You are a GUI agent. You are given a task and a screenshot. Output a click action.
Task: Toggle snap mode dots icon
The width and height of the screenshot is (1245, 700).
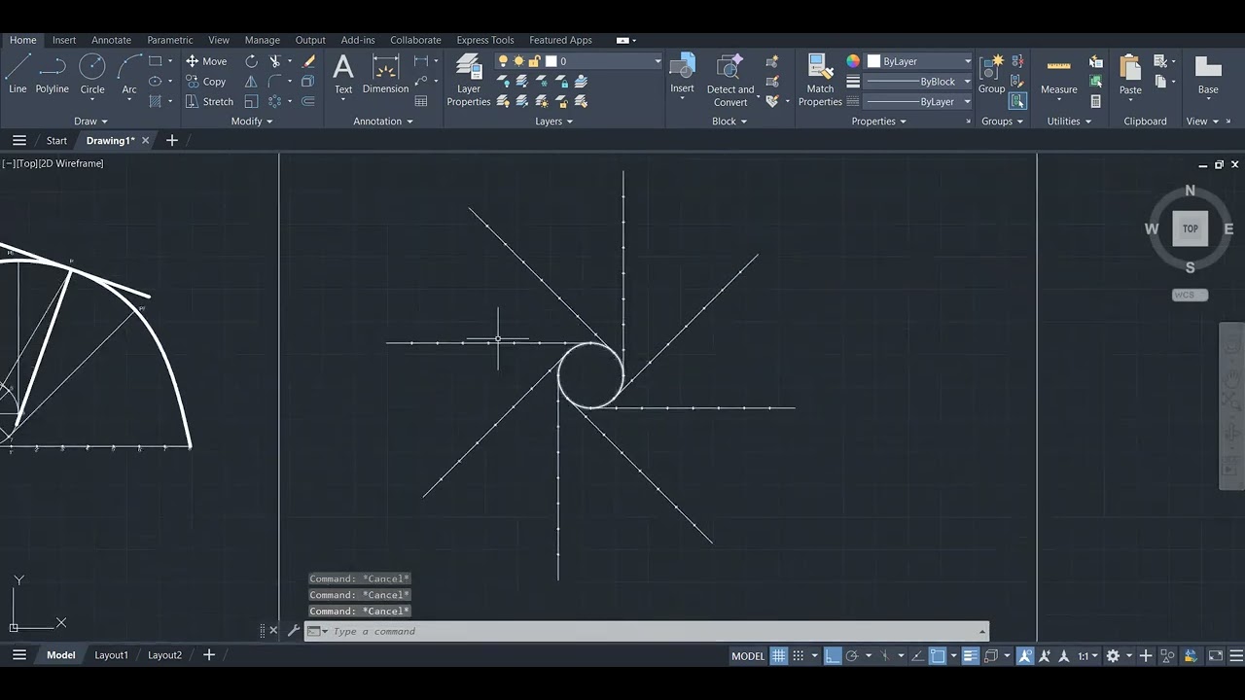pyautogui.click(x=799, y=655)
